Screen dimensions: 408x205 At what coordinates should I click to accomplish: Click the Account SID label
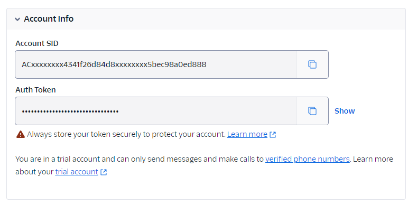(x=36, y=43)
